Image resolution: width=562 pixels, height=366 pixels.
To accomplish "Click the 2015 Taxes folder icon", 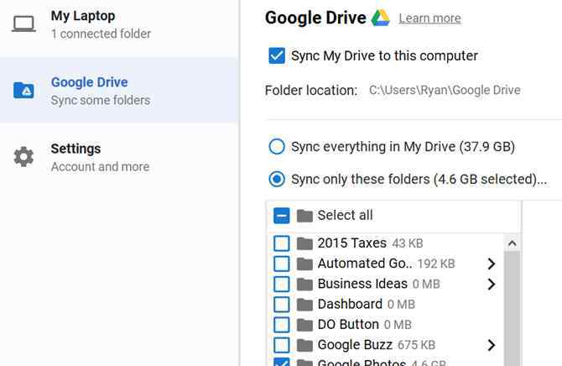I will tap(304, 243).
